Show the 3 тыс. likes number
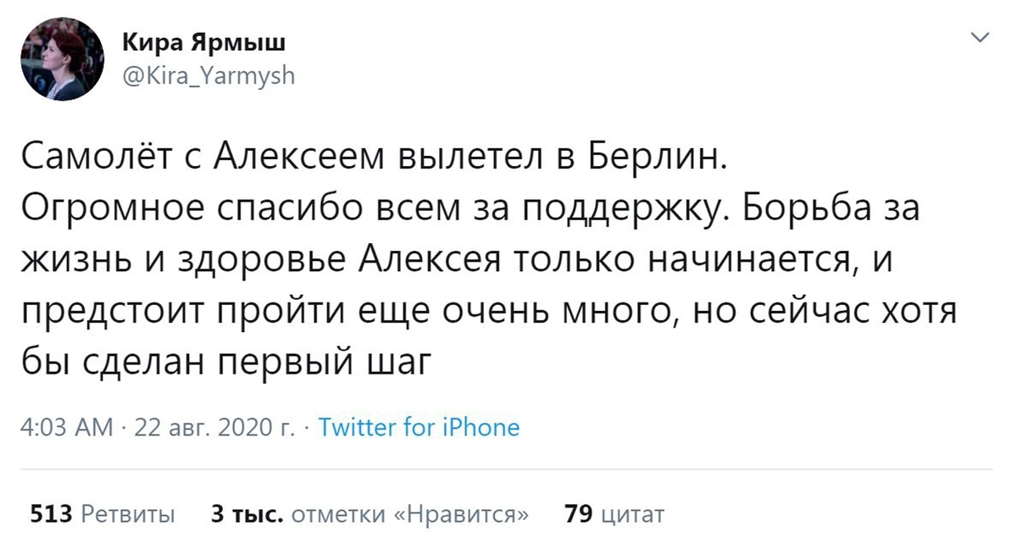 click(246, 513)
